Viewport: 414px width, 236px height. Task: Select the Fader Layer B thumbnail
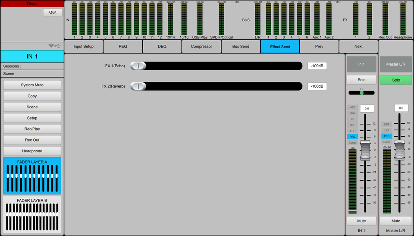pos(32,214)
